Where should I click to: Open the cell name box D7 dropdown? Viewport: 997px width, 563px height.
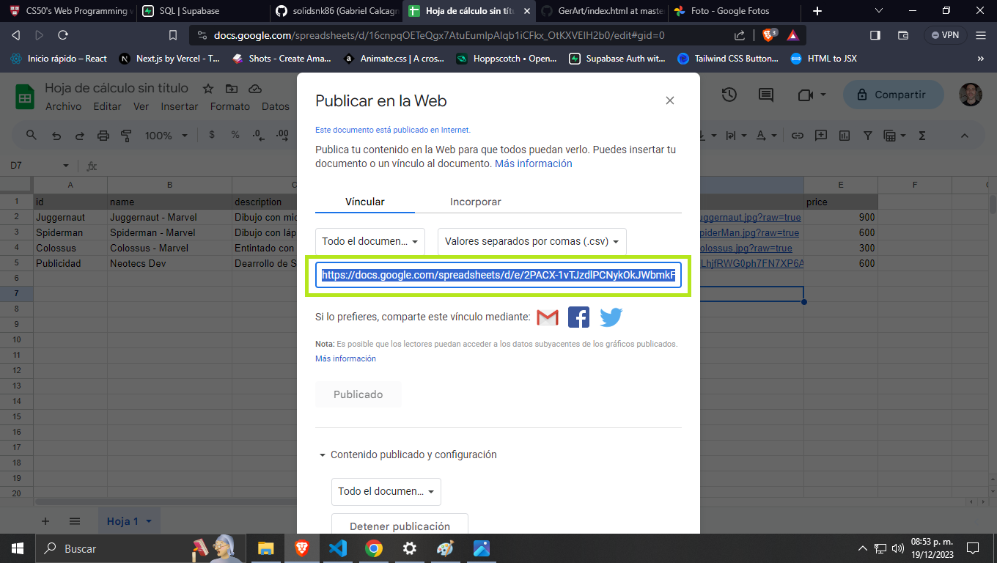coord(67,166)
